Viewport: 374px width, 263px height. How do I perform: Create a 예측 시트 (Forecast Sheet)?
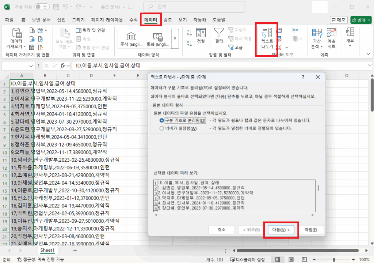331,38
